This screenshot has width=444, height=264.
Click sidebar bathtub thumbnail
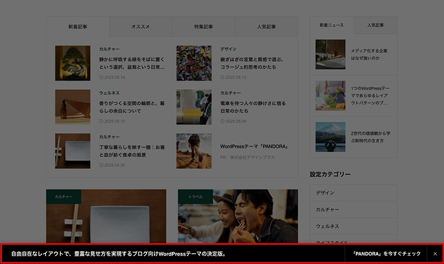tap(330, 54)
